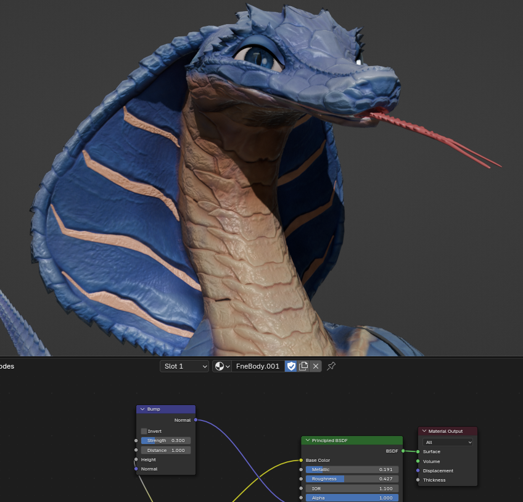Click the Metallic 0.191 slider

[352, 470]
